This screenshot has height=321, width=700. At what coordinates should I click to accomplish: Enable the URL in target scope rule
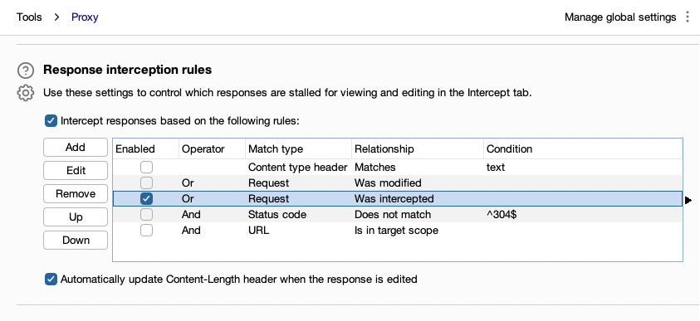tap(146, 230)
